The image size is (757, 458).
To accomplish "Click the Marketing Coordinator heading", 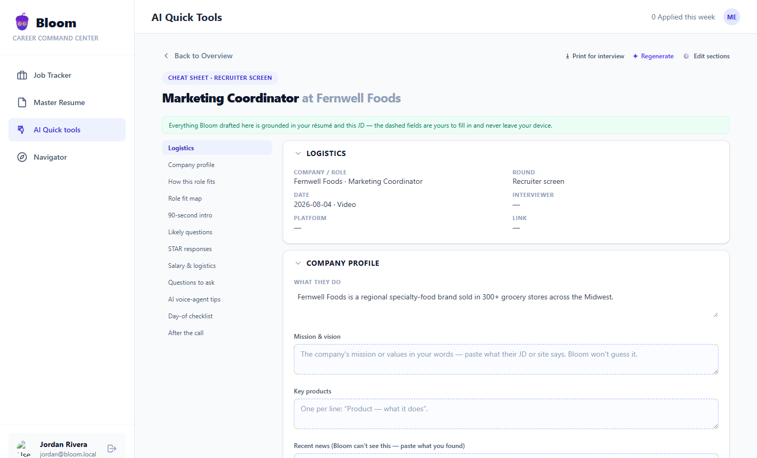I will (x=230, y=98).
